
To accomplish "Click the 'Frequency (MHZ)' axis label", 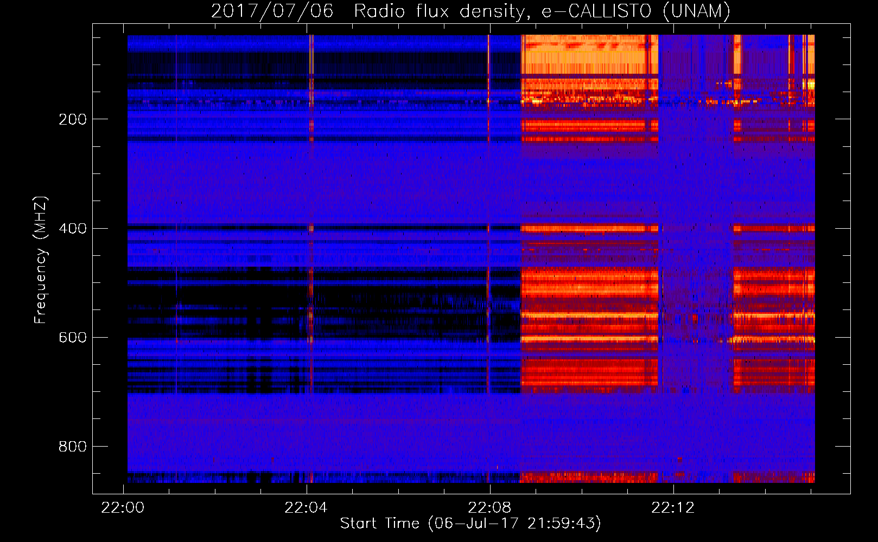I will tap(41, 260).
